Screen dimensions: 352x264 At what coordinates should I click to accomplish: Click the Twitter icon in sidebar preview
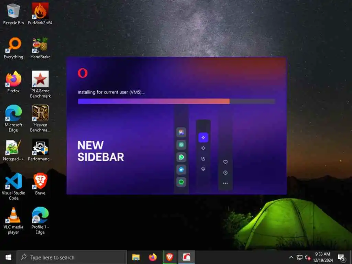pos(181,169)
